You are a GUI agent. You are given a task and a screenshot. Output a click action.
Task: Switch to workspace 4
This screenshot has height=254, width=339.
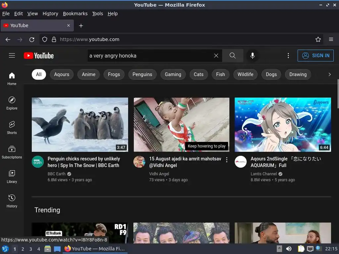tap(39, 249)
